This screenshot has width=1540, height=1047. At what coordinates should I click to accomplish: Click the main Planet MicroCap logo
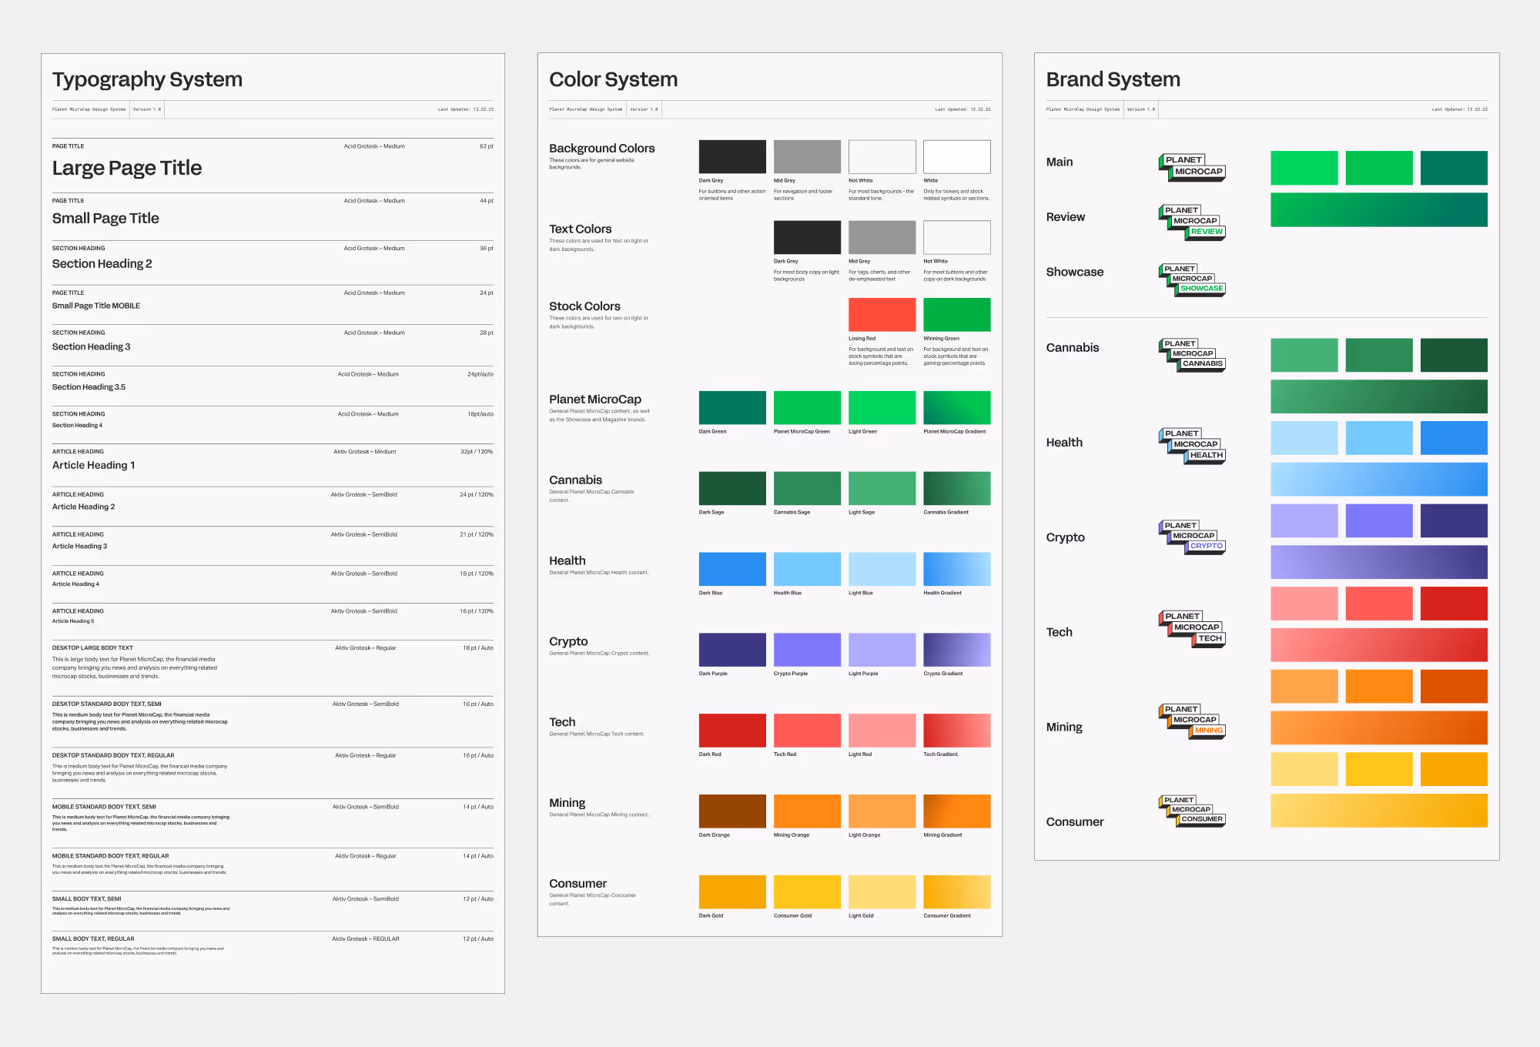point(1192,167)
